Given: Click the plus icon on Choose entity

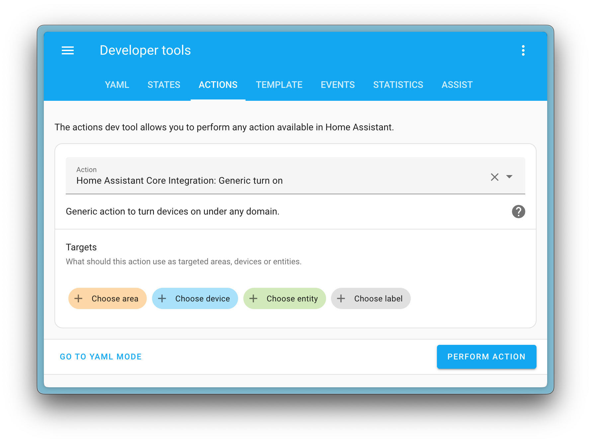Looking at the screenshot, I should [254, 298].
